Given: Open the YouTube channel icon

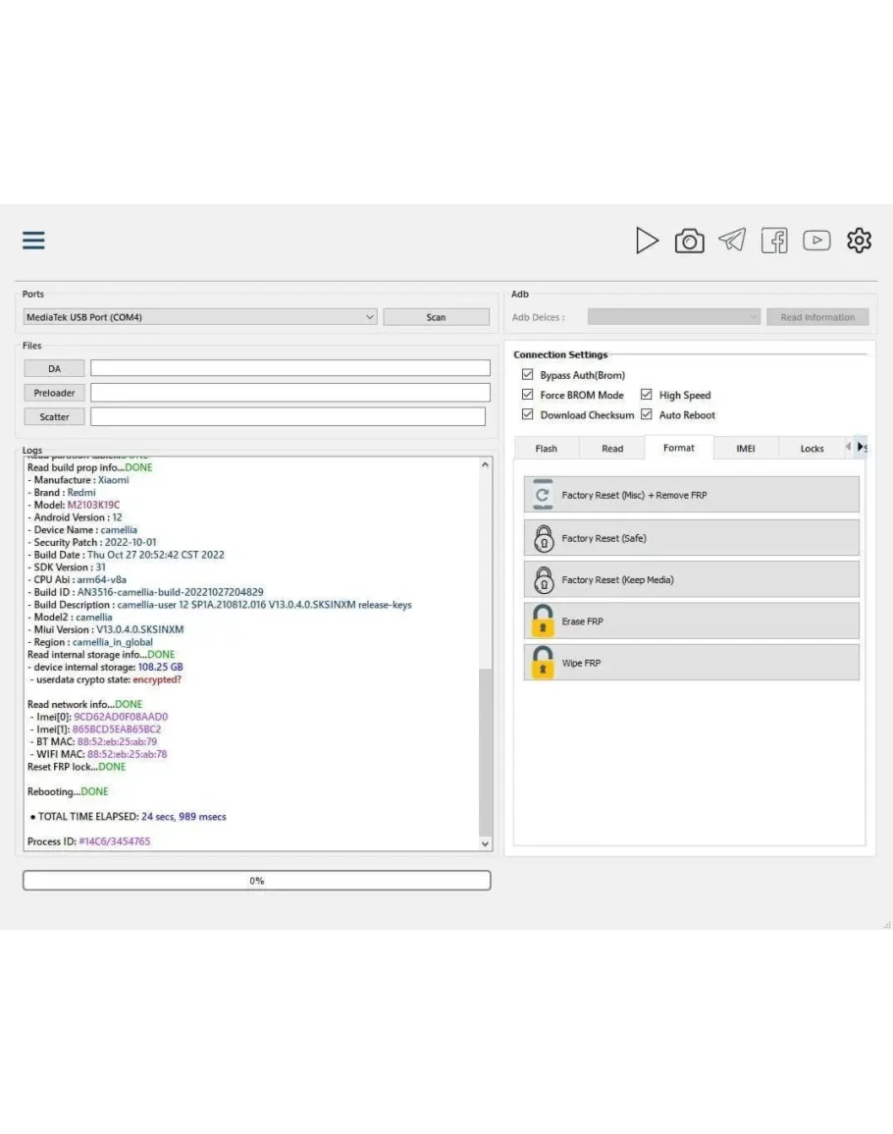Looking at the screenshot, I should point(816,241).
